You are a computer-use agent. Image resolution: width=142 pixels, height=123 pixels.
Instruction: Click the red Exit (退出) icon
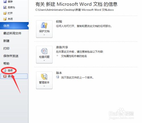click(x=5, y=76)
